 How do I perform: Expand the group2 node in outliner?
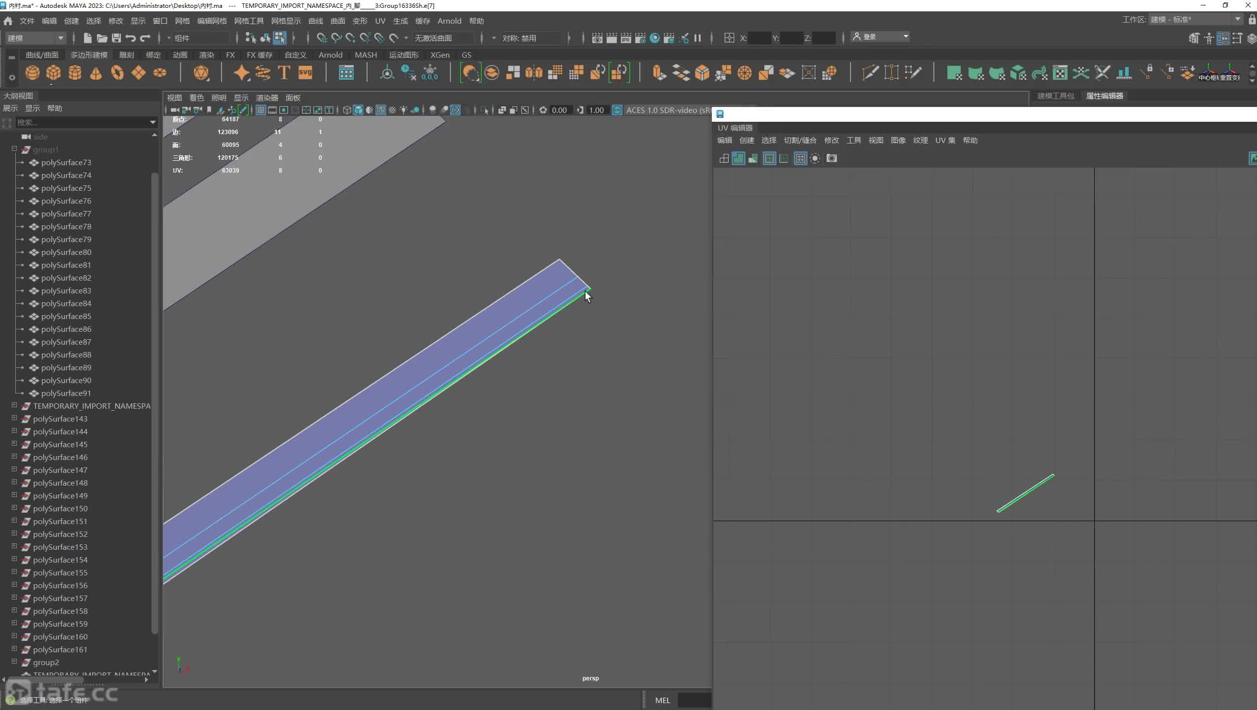(x=14, y=662)
